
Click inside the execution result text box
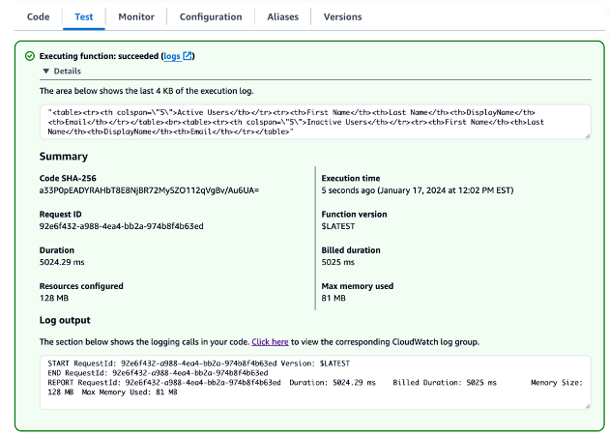(315, 122)
